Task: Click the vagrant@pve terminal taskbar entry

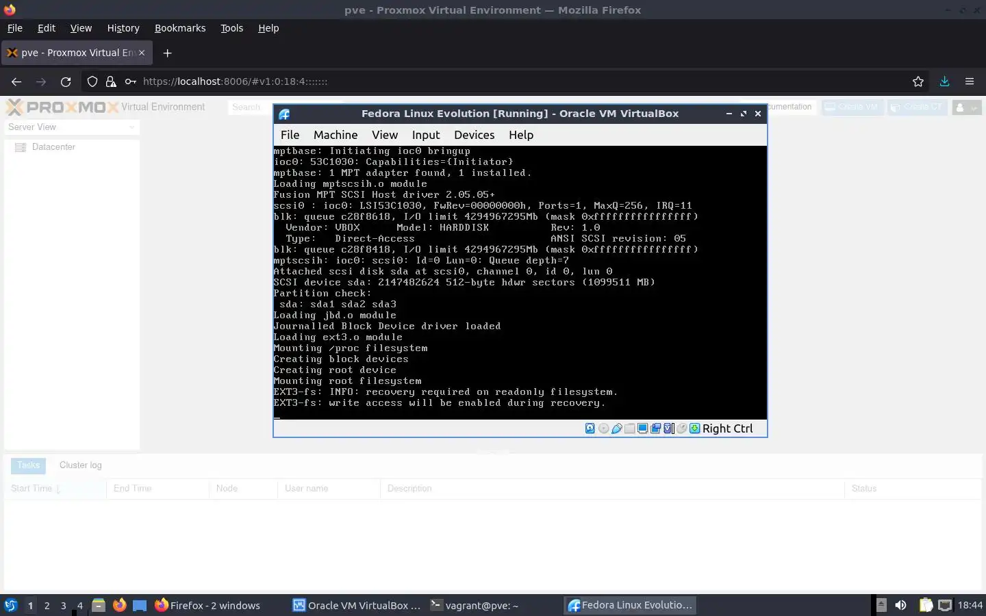Action: point(475,605)
